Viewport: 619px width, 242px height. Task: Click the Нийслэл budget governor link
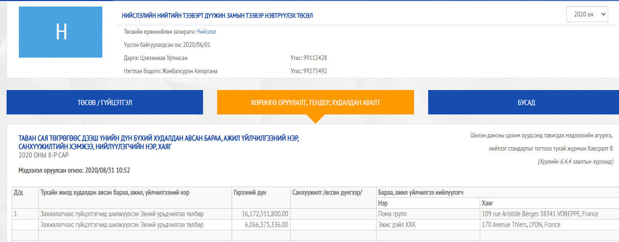(206, 32)
